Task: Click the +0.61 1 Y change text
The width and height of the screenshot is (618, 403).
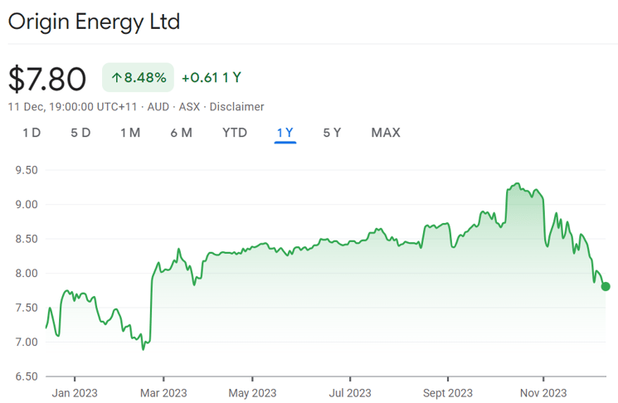Action: click(x=212, y=78)
